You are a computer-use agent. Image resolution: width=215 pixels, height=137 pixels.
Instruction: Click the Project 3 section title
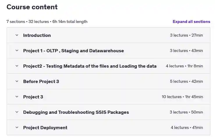click(x=33, y=97)
